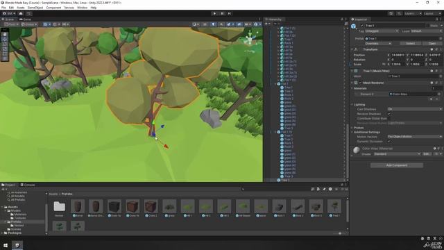This screenshot has height=250, width=444.
Task: Start Play mode with the Play button
Action: 214,13
